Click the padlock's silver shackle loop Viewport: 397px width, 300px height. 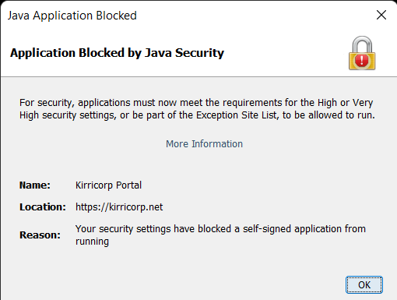(x=362, y=44)
